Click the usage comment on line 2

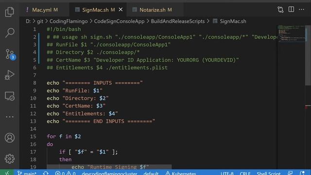tap(162, 37)
